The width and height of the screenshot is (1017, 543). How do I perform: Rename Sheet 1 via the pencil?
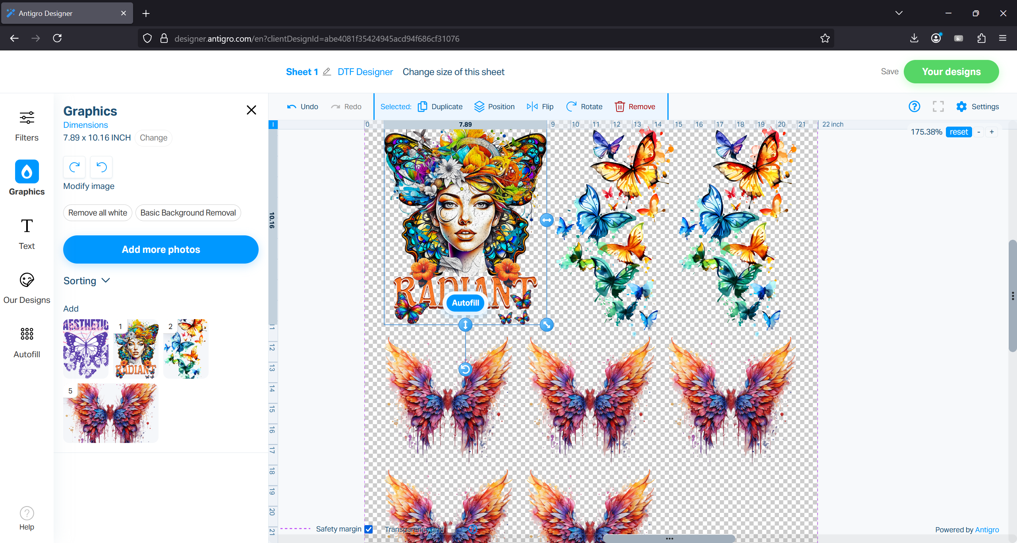[x=327, y=72]
